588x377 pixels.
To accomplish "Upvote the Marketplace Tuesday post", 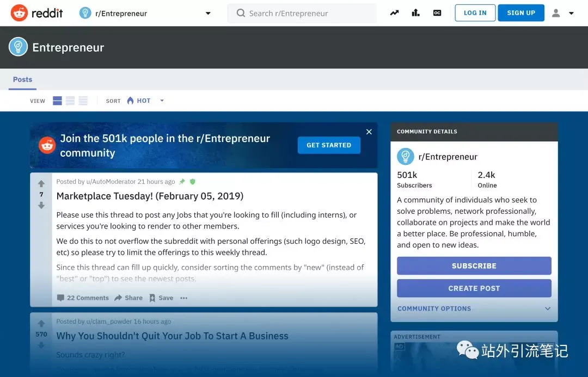I will pyautogui.click(x=41, y=184).
